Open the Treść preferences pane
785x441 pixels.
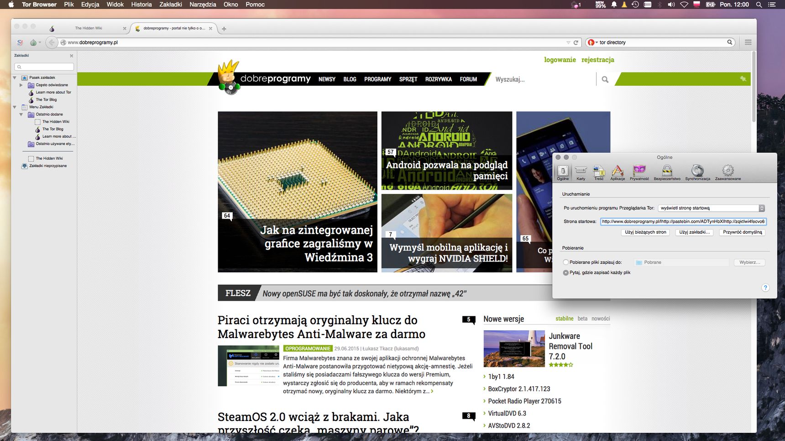599,173
